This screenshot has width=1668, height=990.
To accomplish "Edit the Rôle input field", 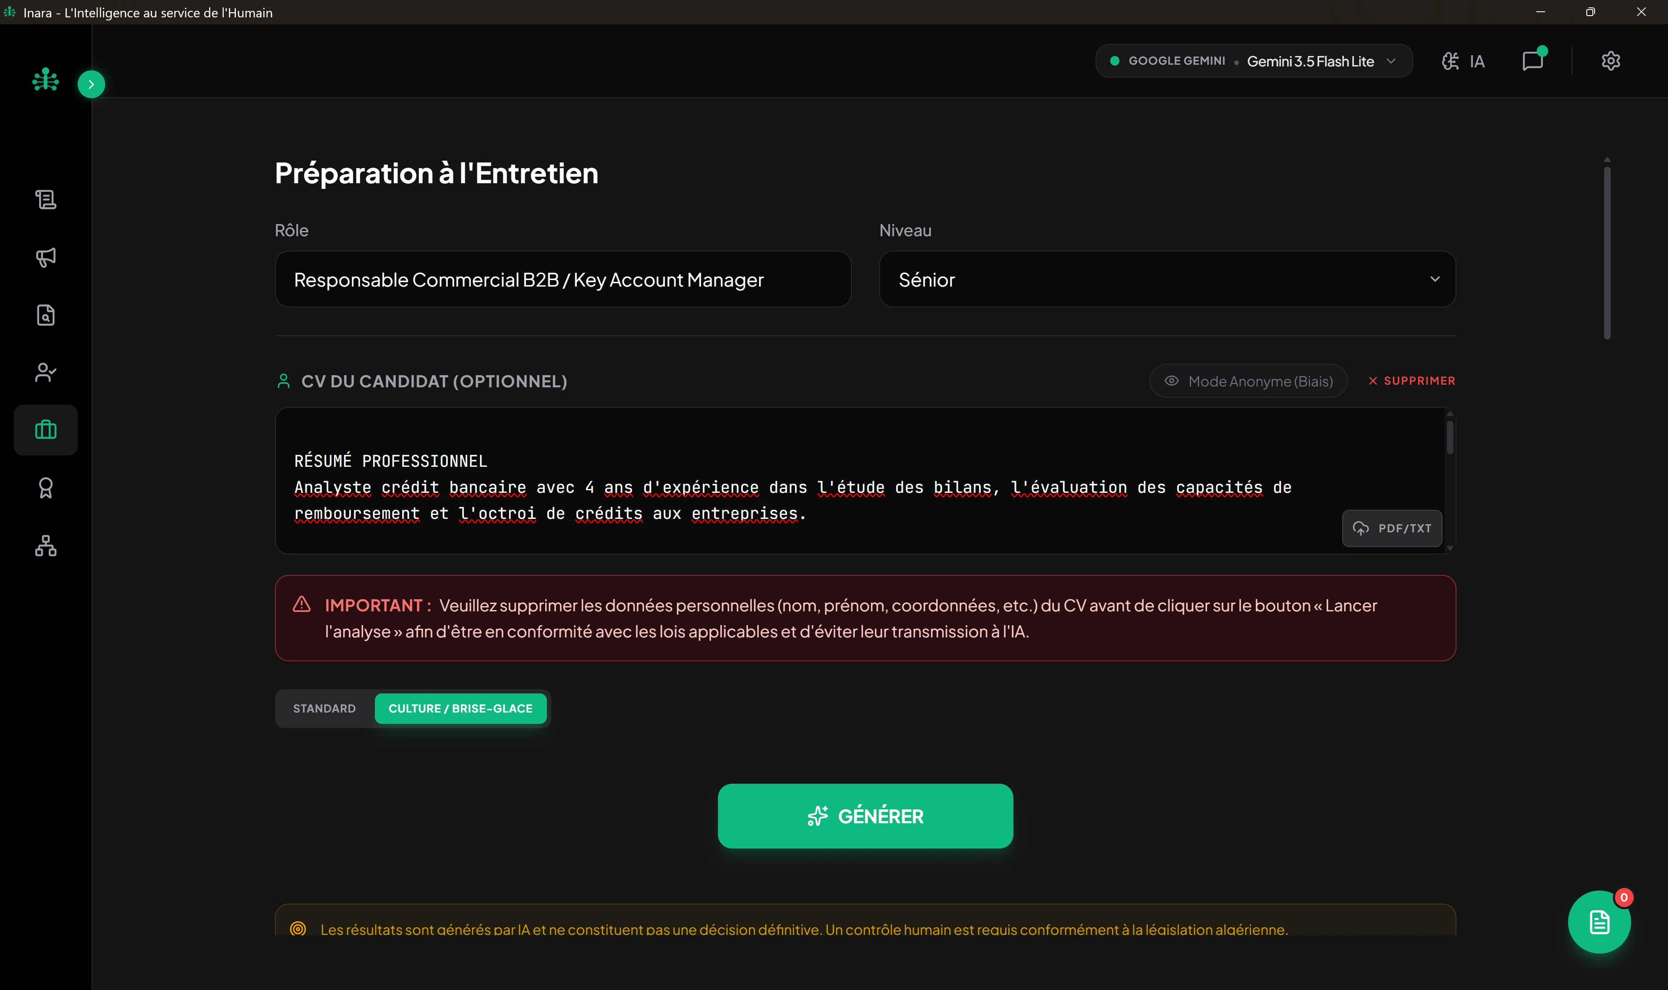I will tap(563, 280).
